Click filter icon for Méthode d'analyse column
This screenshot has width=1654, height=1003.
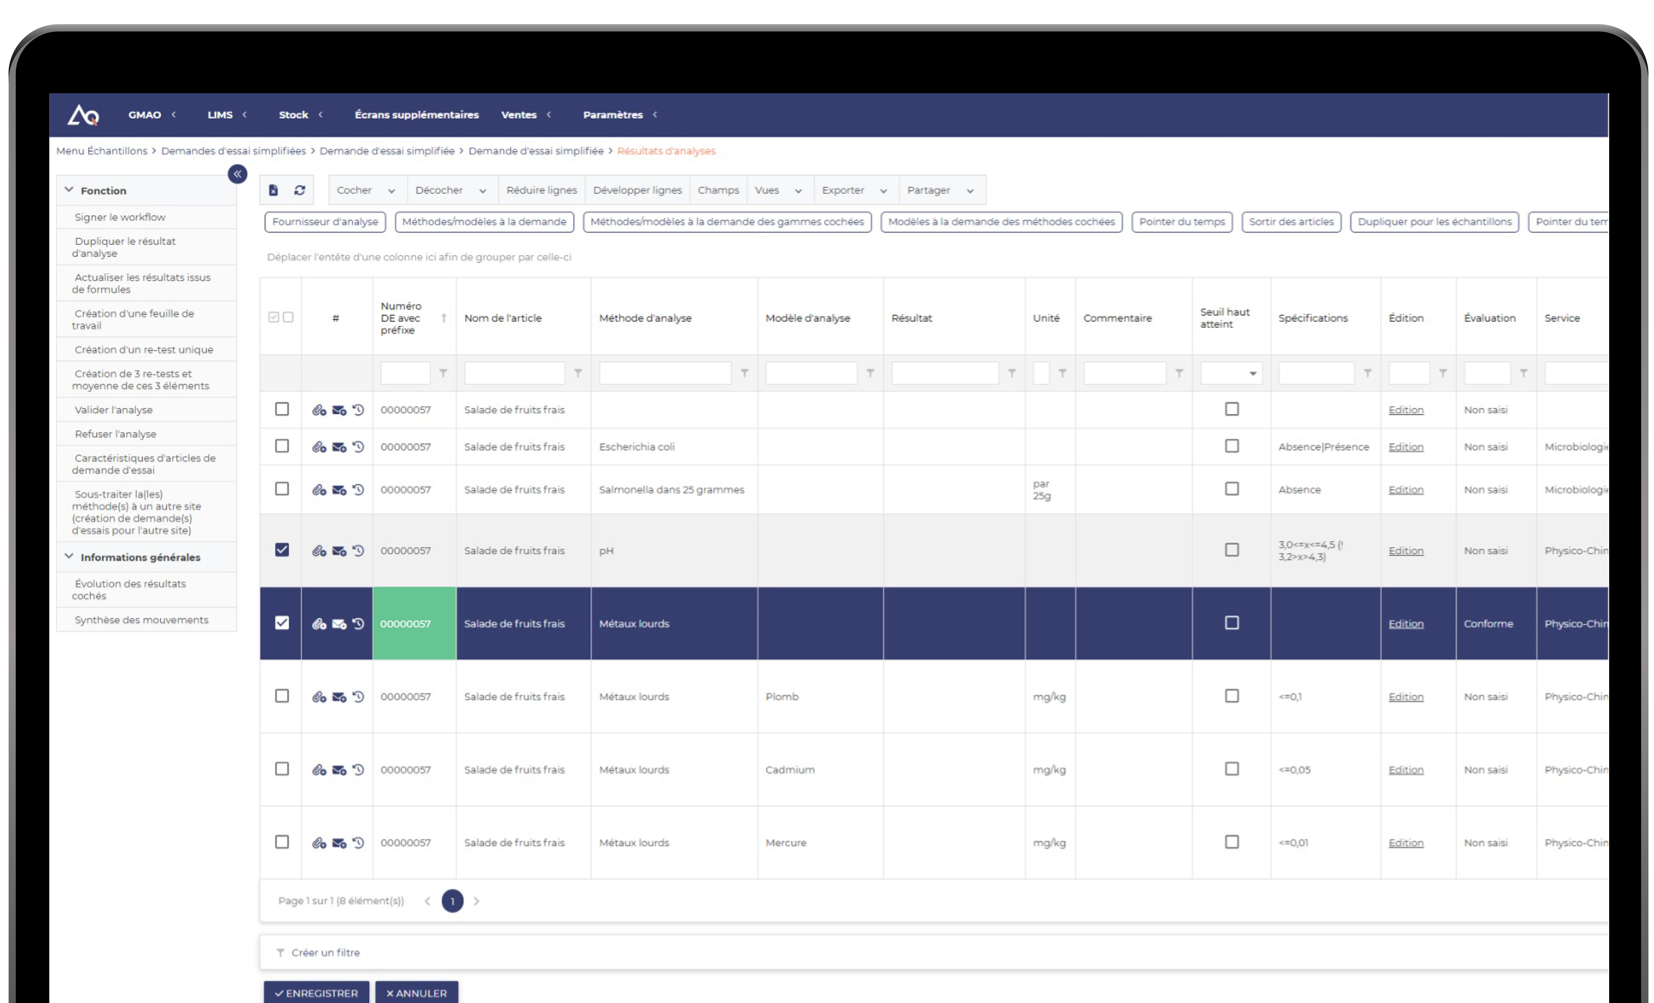[744, 374]
